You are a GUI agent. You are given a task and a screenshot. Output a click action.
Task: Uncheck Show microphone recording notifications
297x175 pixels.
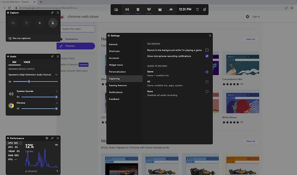[x=207, y=56]
